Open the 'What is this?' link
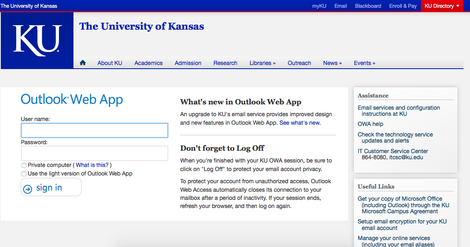Image resolution: width=470 pixels, height=247 pixels. (x=92, y=165)
